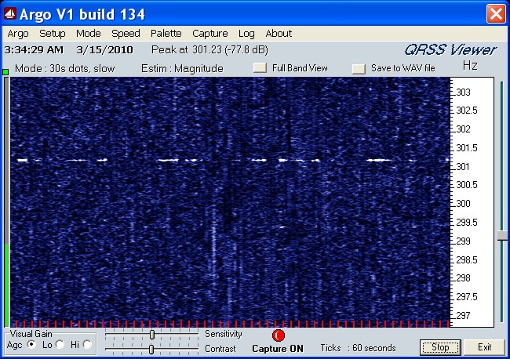
Task: Click the Exit button
Action: 484,347
